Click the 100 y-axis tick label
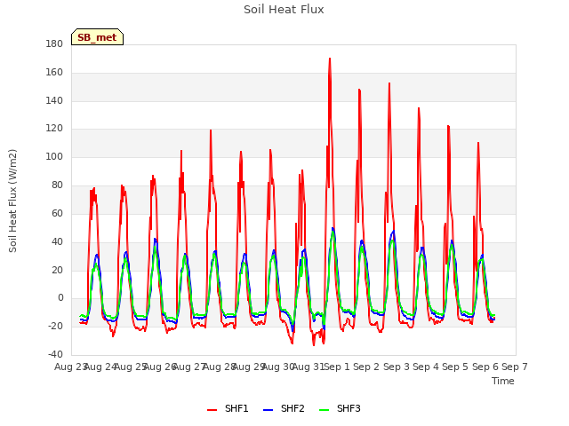Image resolution: width=569 pixels, height=426 pixels. click(x=54, y=157)
